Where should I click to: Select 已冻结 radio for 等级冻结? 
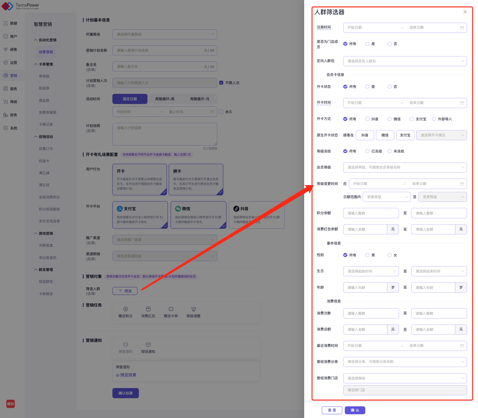pyautogui.click(x=367, y=151)
